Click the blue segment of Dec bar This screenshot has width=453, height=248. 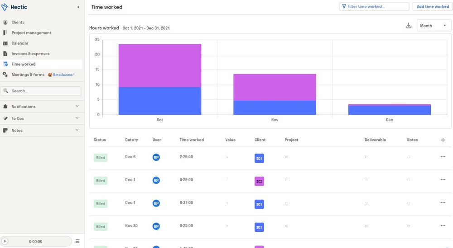390,110
